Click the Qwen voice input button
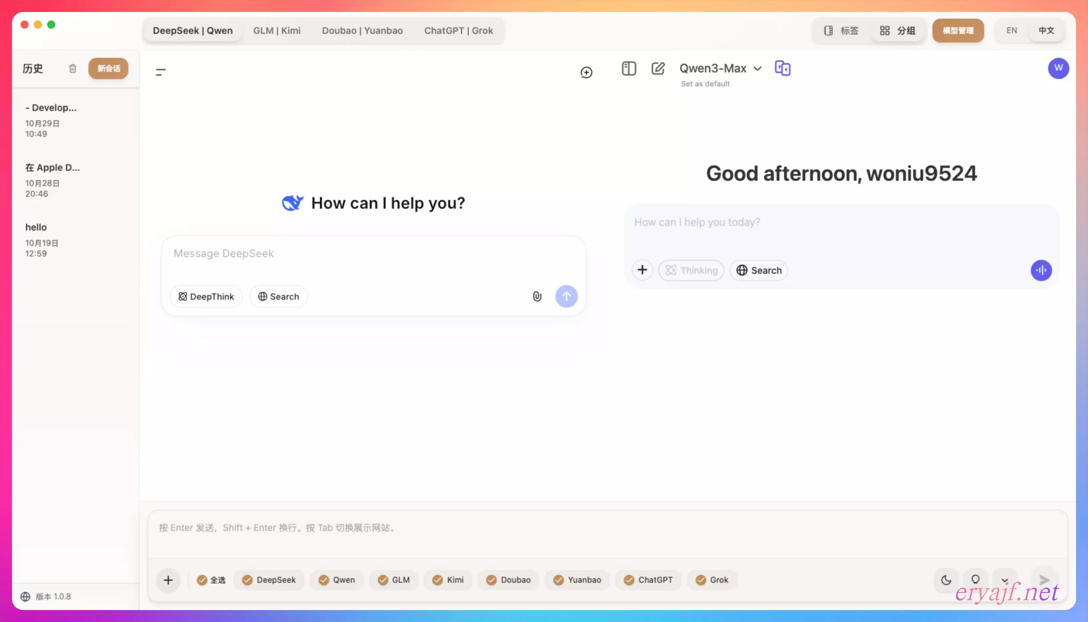 click(x=1041, y=270)
